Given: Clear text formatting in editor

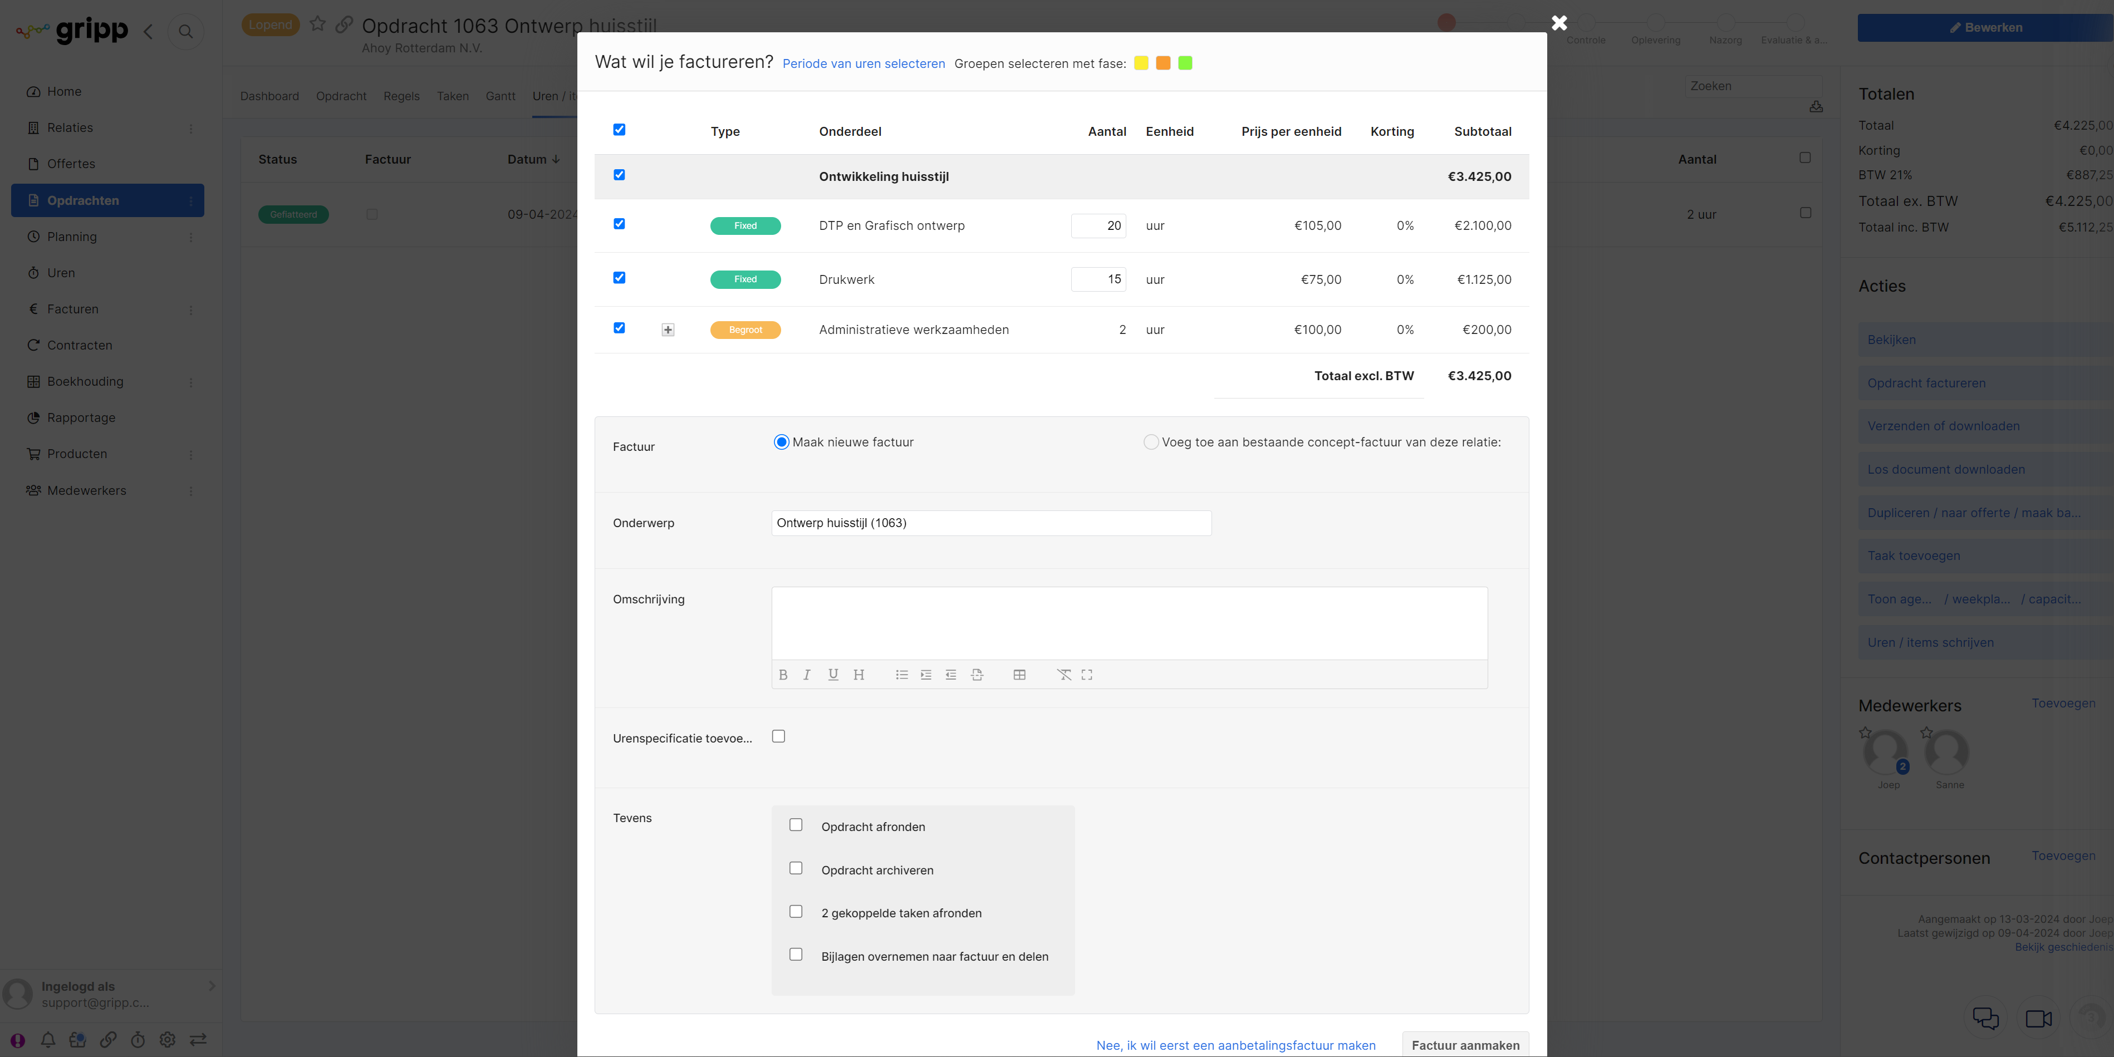Looking at the screenshot, I should click(x=1063, y=675).
